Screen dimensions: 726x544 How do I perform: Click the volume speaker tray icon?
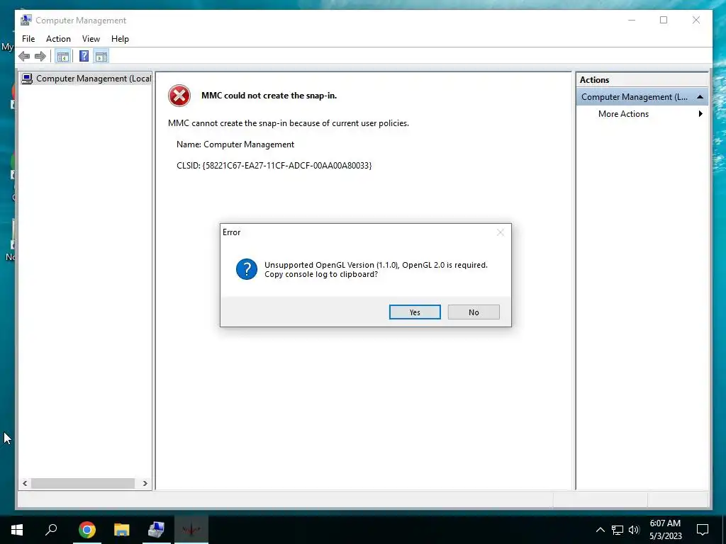[x=634, y=530]
